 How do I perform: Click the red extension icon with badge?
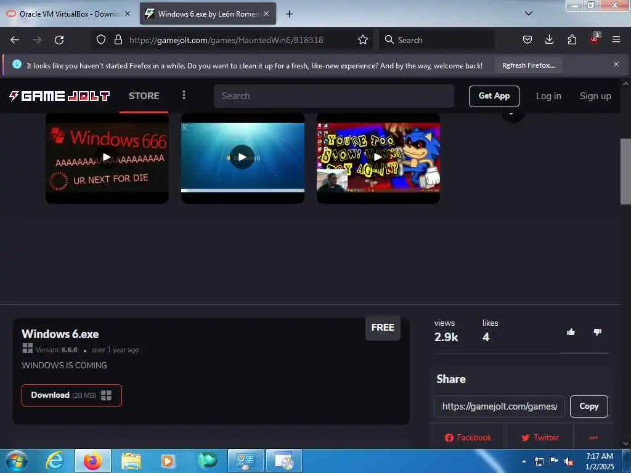coord(595,39)
